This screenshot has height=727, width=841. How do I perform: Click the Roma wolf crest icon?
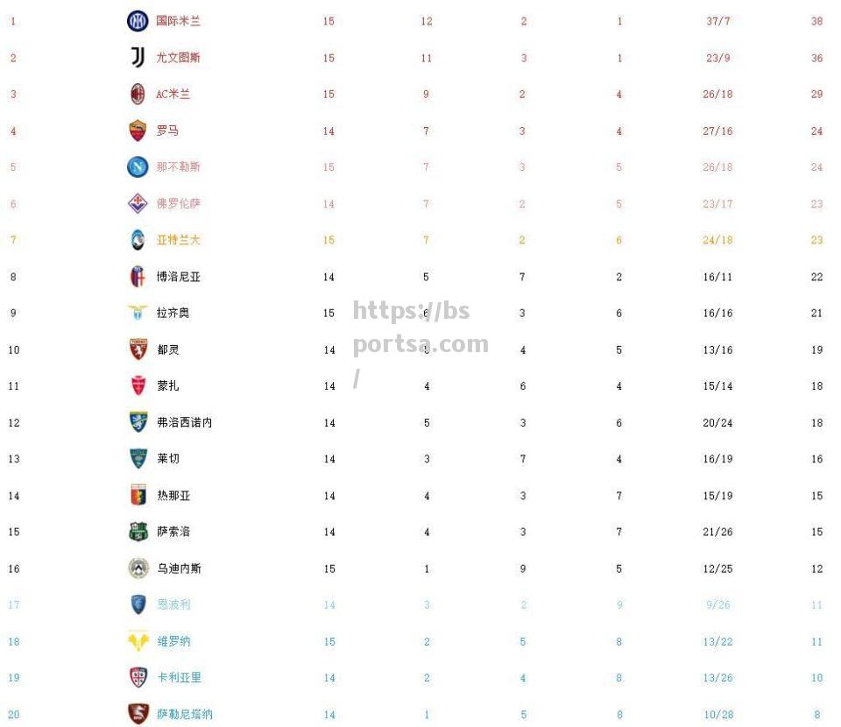(x=138, y=131)
